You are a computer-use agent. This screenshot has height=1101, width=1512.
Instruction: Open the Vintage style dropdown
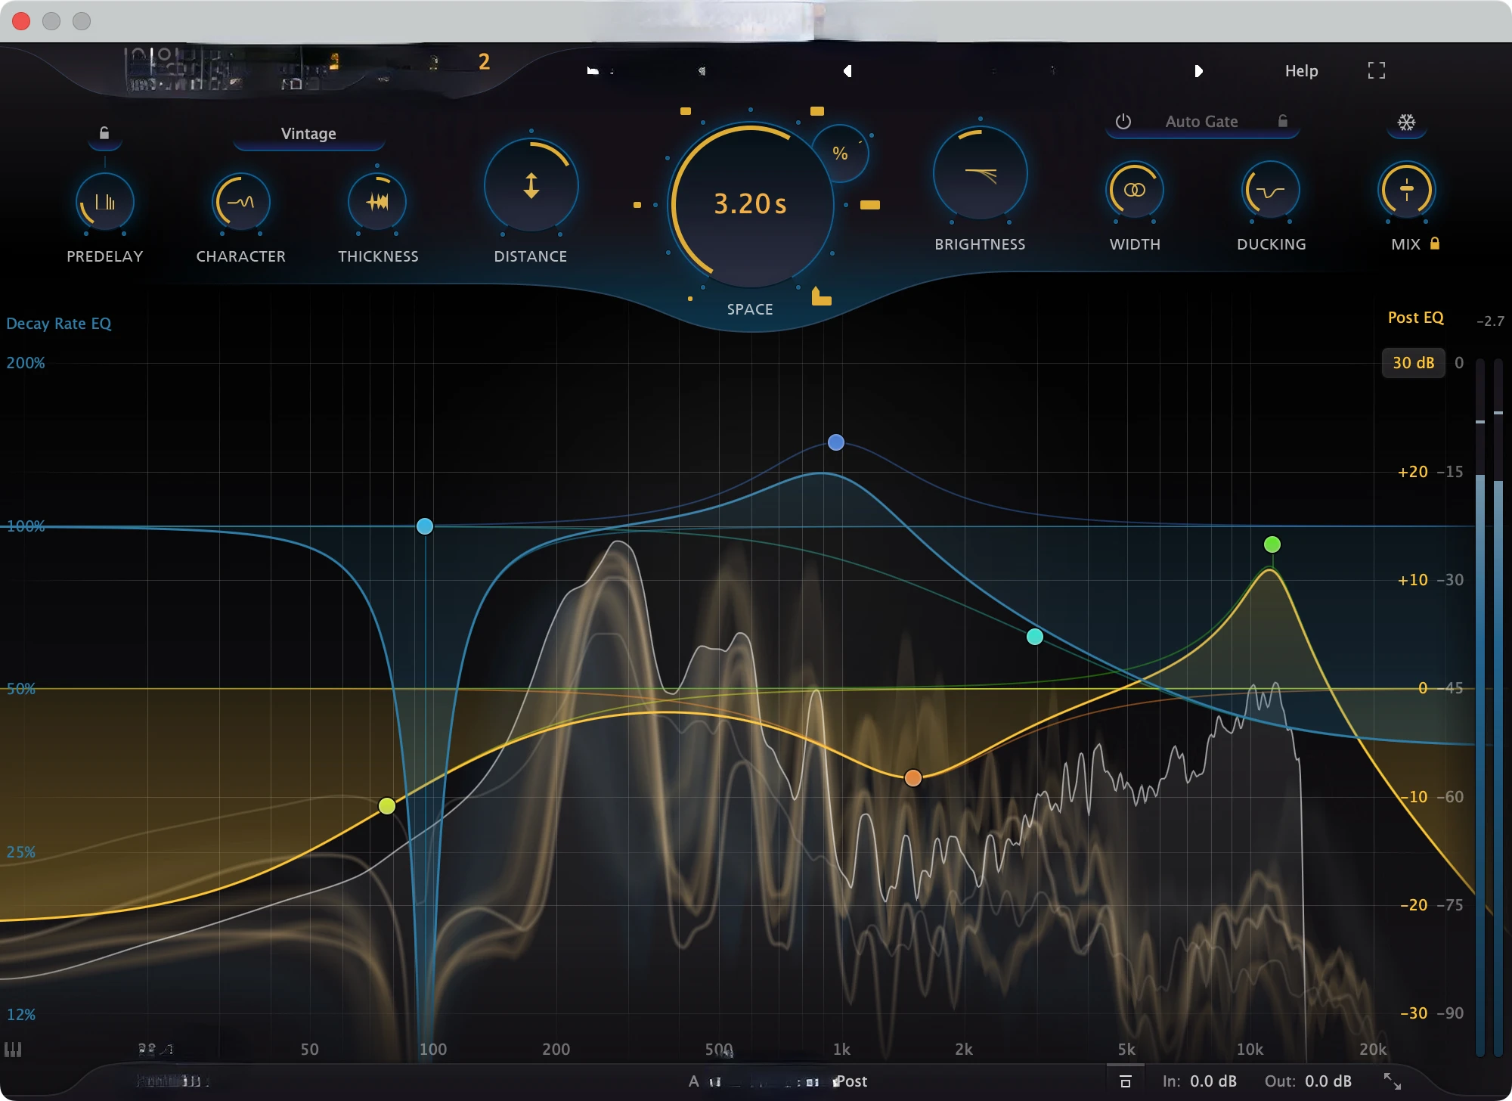(308, 134)
